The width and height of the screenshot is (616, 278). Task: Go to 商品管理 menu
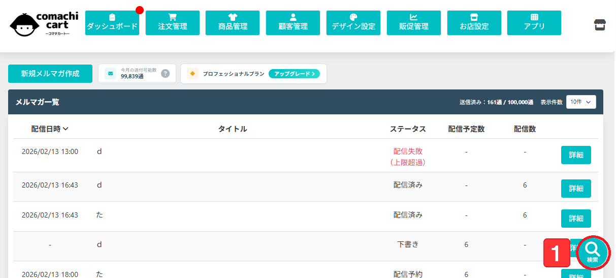[233, 23]
